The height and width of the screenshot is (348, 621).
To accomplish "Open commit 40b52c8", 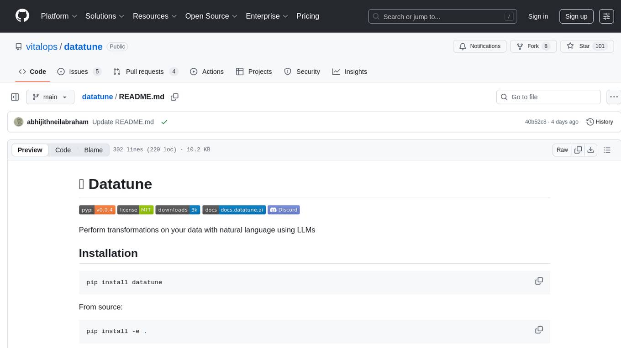I will [x=536, y=122].
